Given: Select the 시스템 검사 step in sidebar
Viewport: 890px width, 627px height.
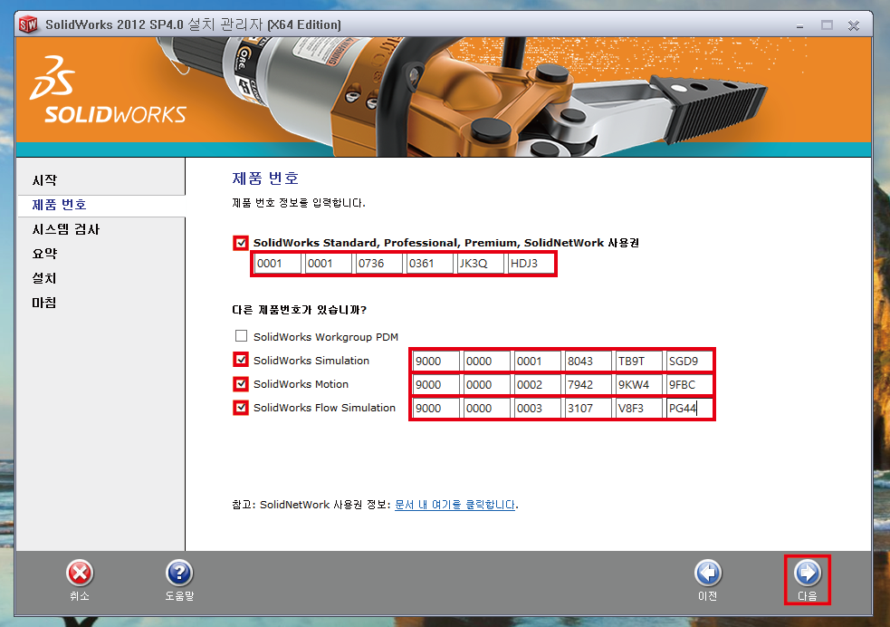Looking at the screenshot, I should [66, 229].
